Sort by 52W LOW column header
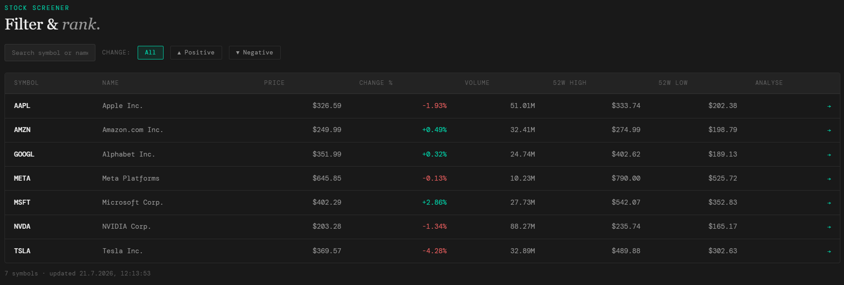This screenshot has height=285, width=844. pyautogui.click(x=673, y=83)
